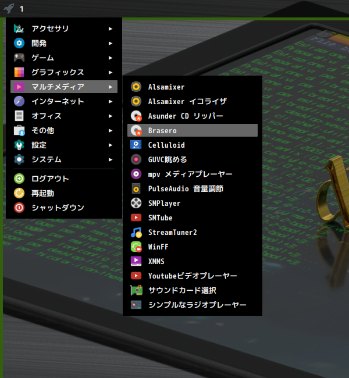The image size is (349, 378).
Task: Click the WinFF icon
Action: (x=136, y=247)
